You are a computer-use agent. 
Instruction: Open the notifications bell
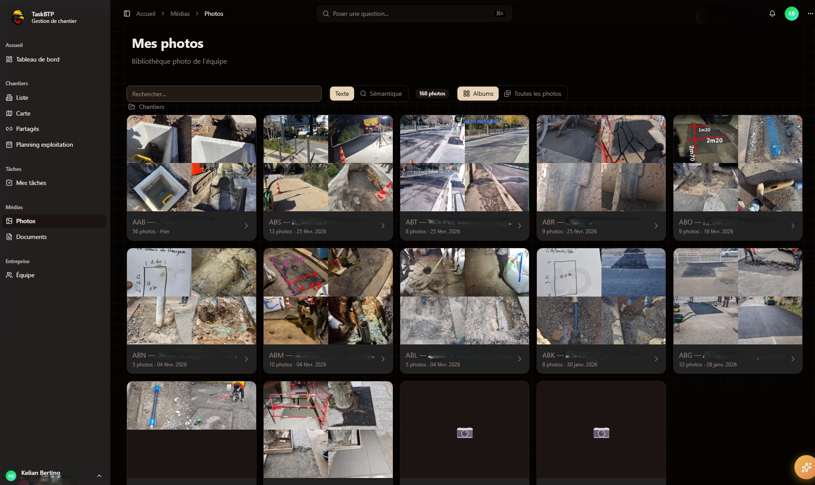pyautogui.click(x=772, y=14)
